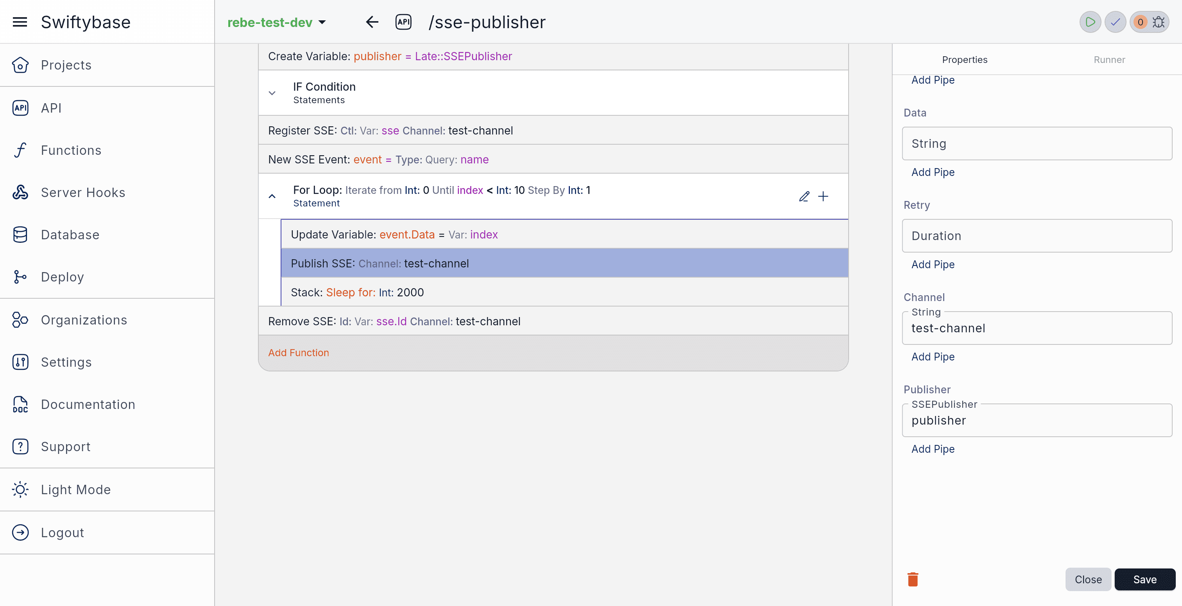Image resolution: width=1182 pixels, height=606 pixels.
Task: Delete the function using trash icon
Action: [x=913, y=579]
